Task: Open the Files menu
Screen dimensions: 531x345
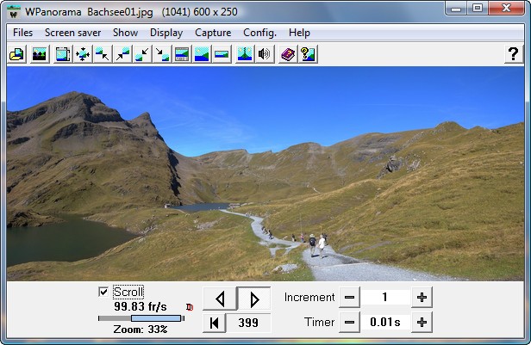Action: point(22,33)
